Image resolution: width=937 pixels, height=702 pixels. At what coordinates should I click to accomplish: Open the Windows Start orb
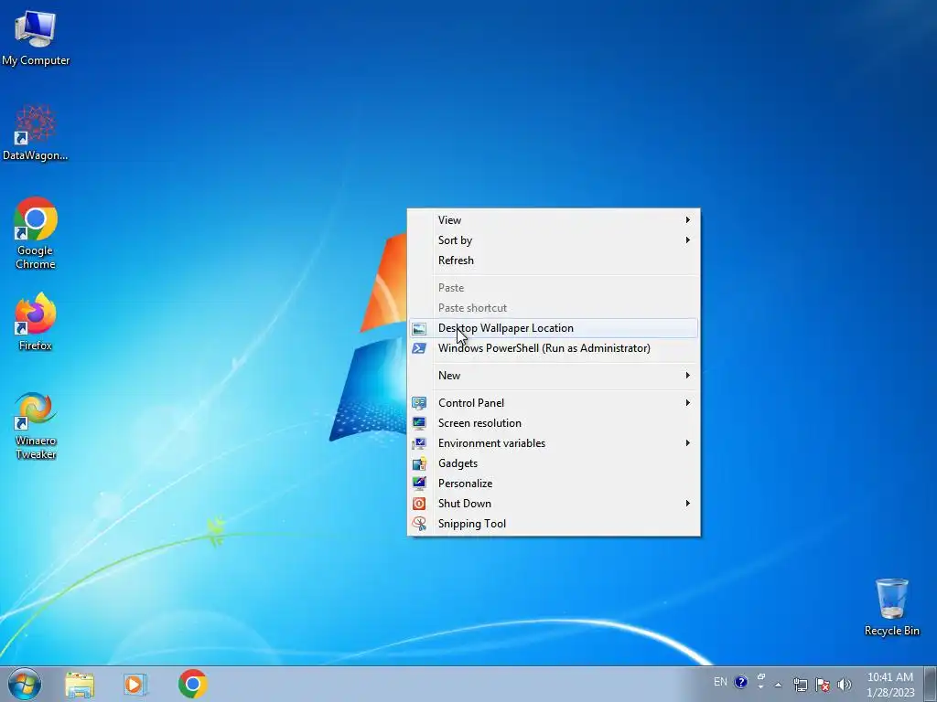click(x=25, y=684)
